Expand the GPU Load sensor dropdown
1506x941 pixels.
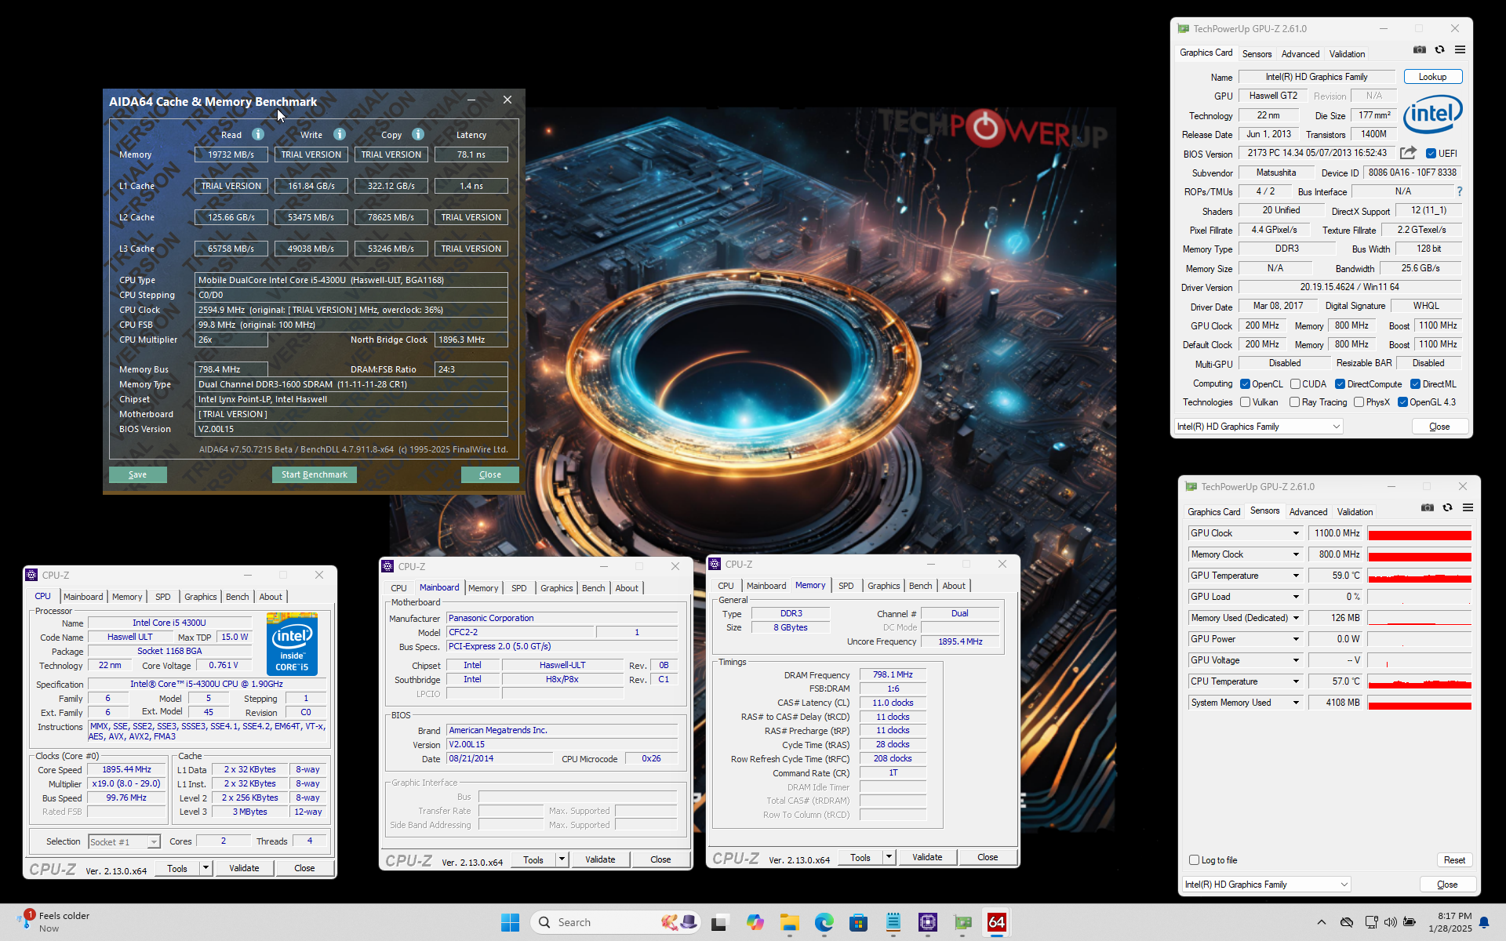click(x=1296, y=597)
